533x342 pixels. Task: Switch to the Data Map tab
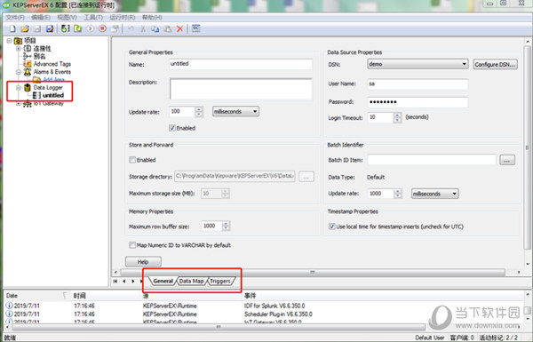(x=191, y=281)
